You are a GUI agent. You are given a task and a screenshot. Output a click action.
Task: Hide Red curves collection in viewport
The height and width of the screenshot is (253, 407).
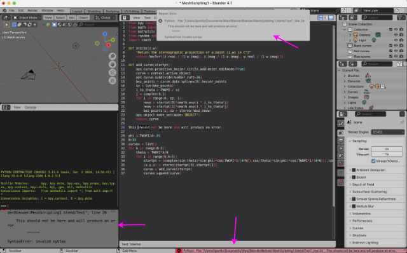tap(396, 51)
